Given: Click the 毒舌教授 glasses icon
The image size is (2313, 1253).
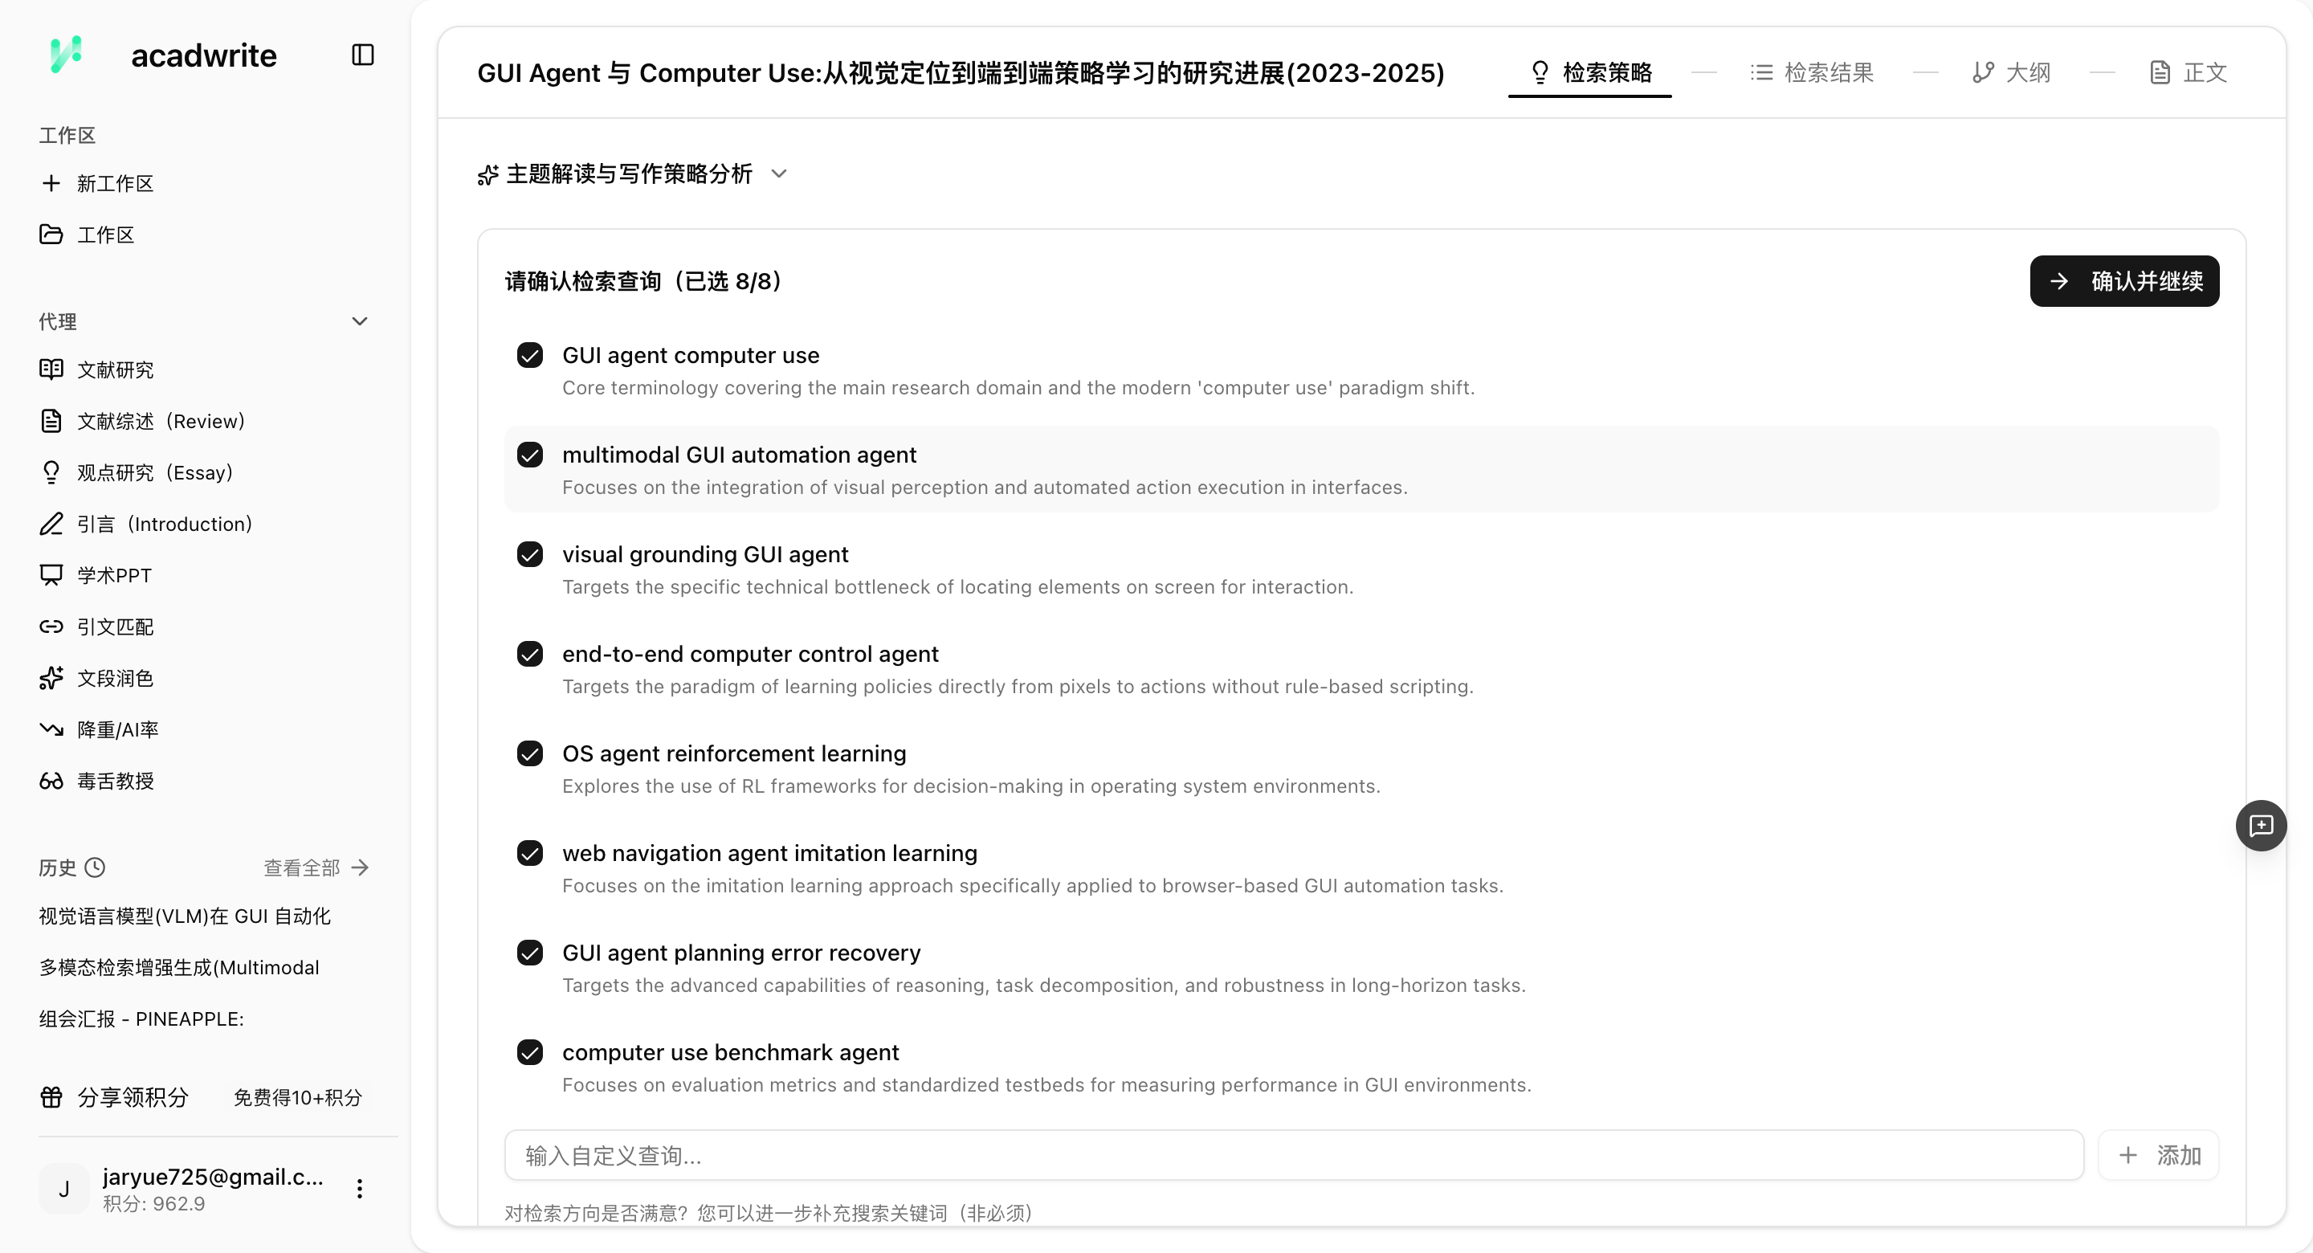Looking at the screenshot, I should click(x=51, y=781).
